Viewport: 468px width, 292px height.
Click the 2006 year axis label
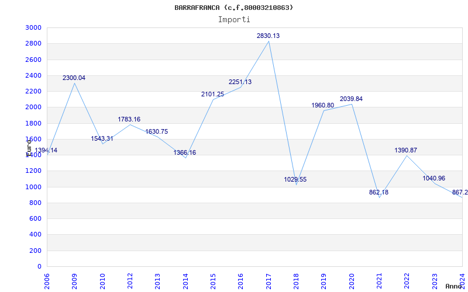47,281
